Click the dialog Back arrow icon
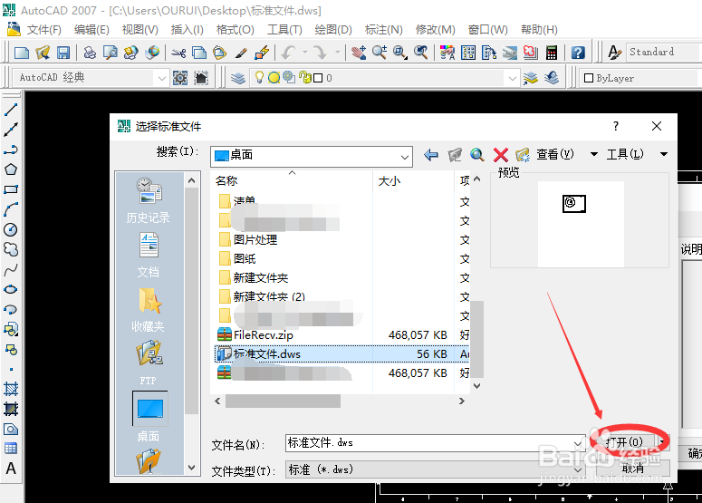 (x=430, y=155)
